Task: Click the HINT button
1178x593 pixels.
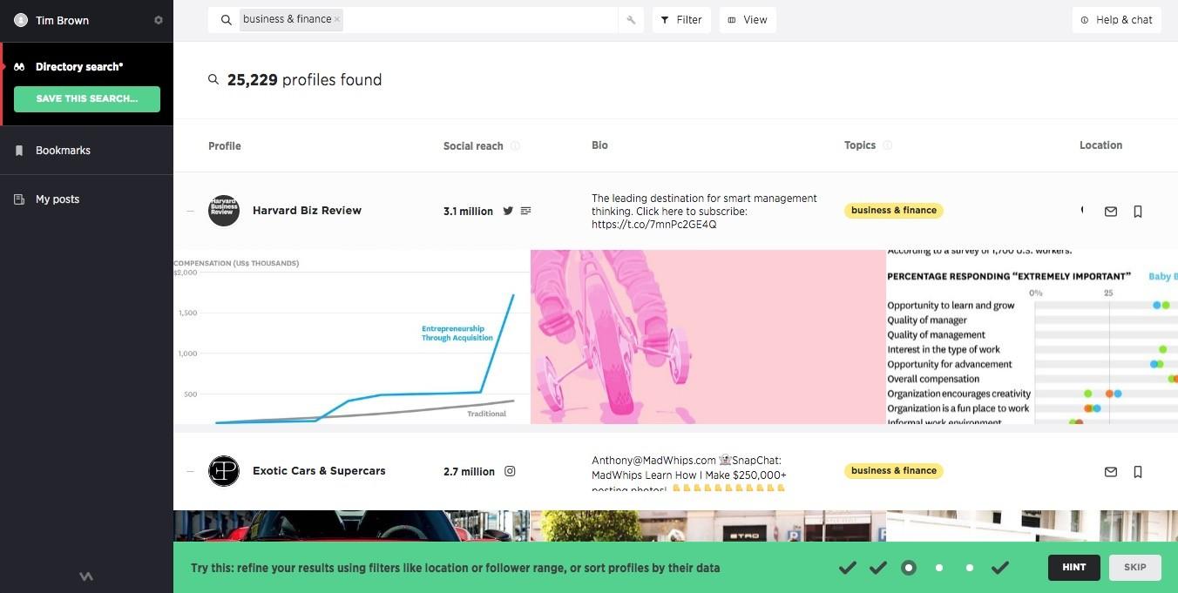Action: pyautogui.click(x=1074, y=568)
